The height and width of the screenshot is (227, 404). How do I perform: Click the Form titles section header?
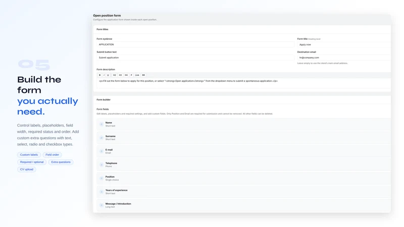tap(103, 29)
